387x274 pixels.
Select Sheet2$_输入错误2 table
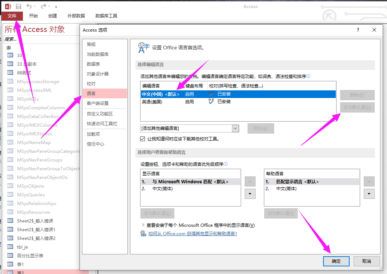36,238
